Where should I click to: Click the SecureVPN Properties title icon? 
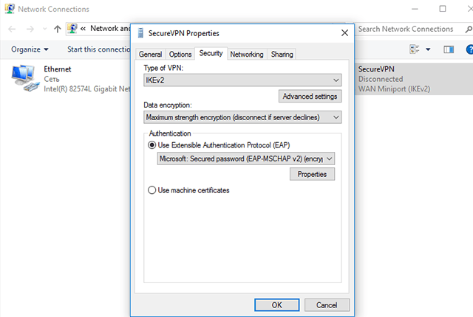[x=140, y=33]
